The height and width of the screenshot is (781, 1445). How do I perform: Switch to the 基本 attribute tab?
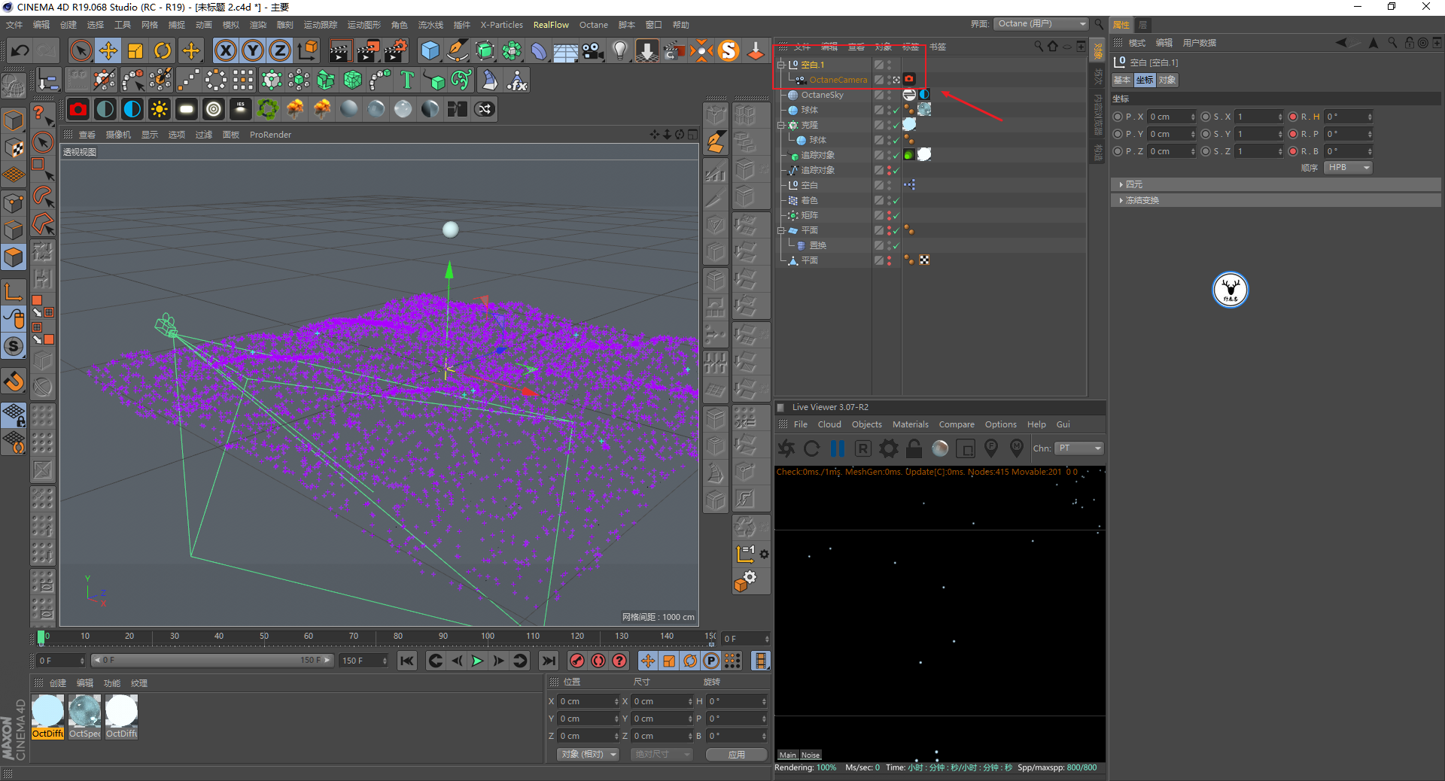tap(1122, 80)
